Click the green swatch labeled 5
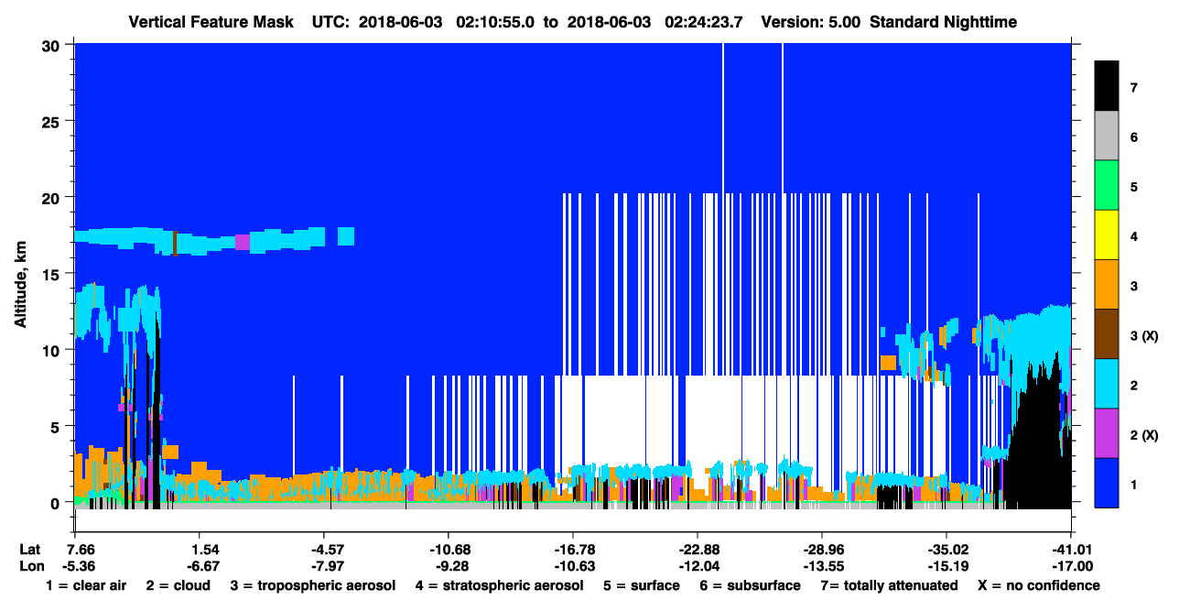The width and height of the screenshot is (1190, 611). pyautogui.click(x=1107, y=186)
